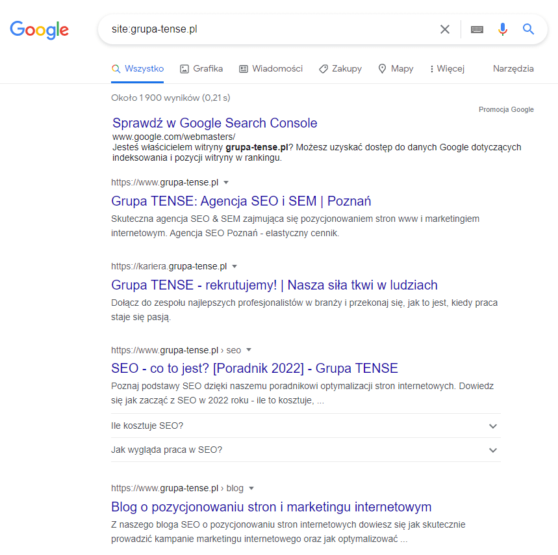Expand the Ile kosztuje SEO? question
558x555 pixels.
pyautogui.click(x=306, y=426)
